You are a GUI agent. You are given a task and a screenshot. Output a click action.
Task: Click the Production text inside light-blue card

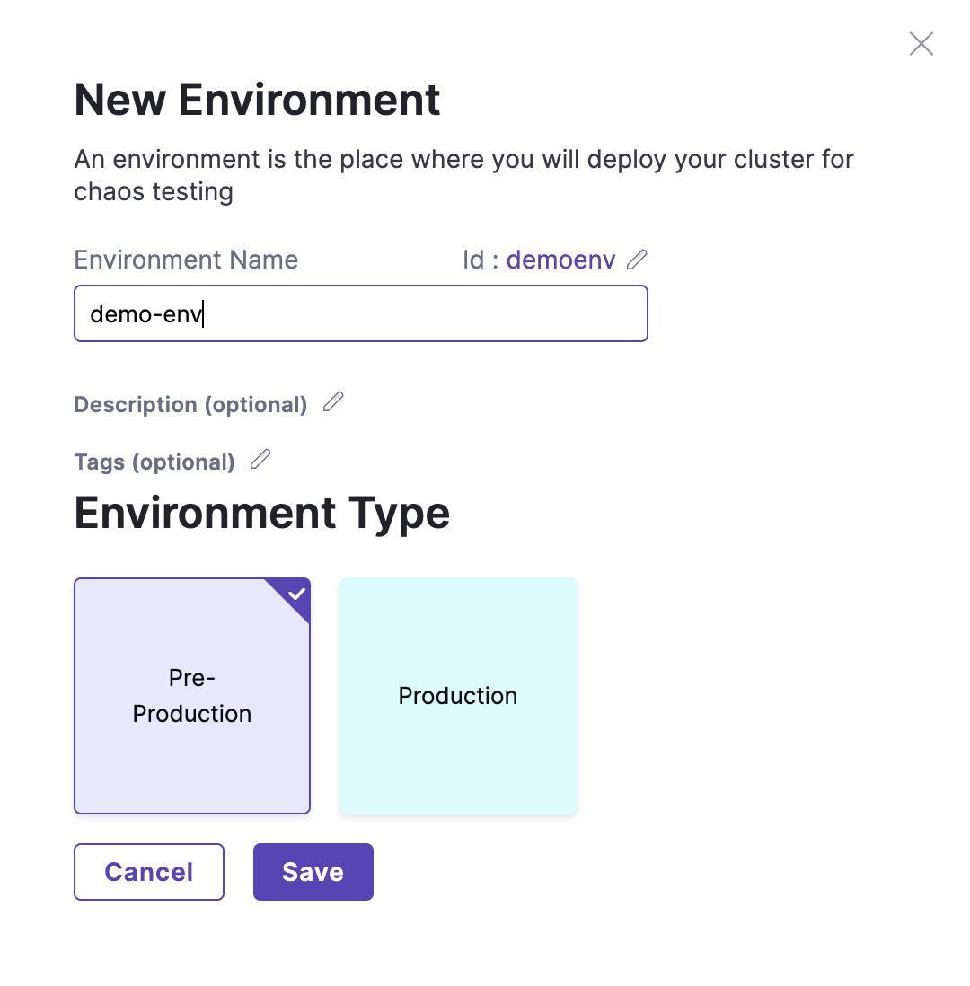click(458, 696)
